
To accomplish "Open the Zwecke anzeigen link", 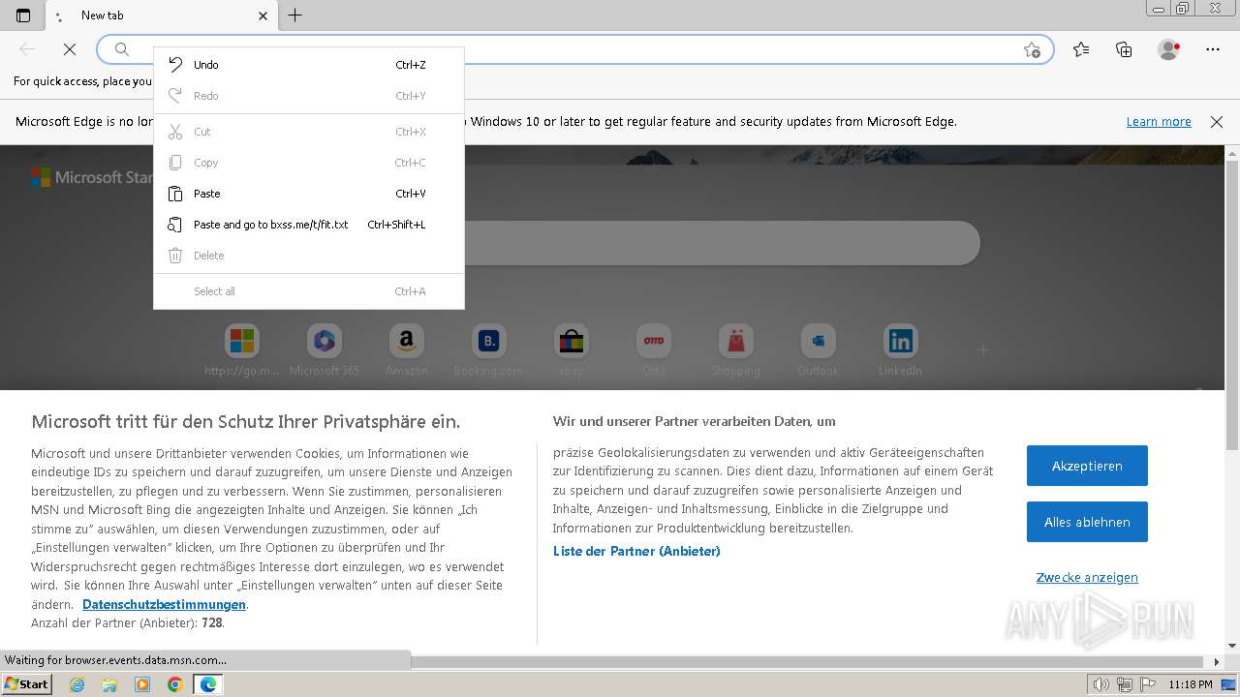I will [x=1087, y=578].
